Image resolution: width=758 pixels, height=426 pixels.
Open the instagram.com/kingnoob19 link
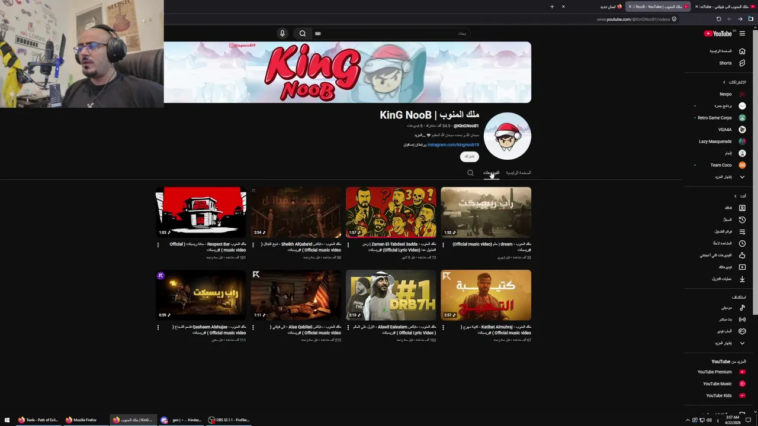(x=453, y=145)
